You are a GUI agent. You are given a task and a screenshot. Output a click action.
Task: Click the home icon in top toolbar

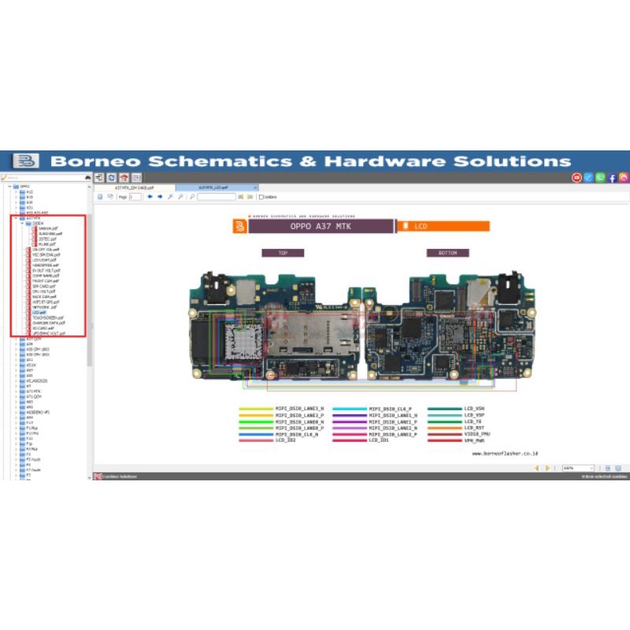(124, 178)
